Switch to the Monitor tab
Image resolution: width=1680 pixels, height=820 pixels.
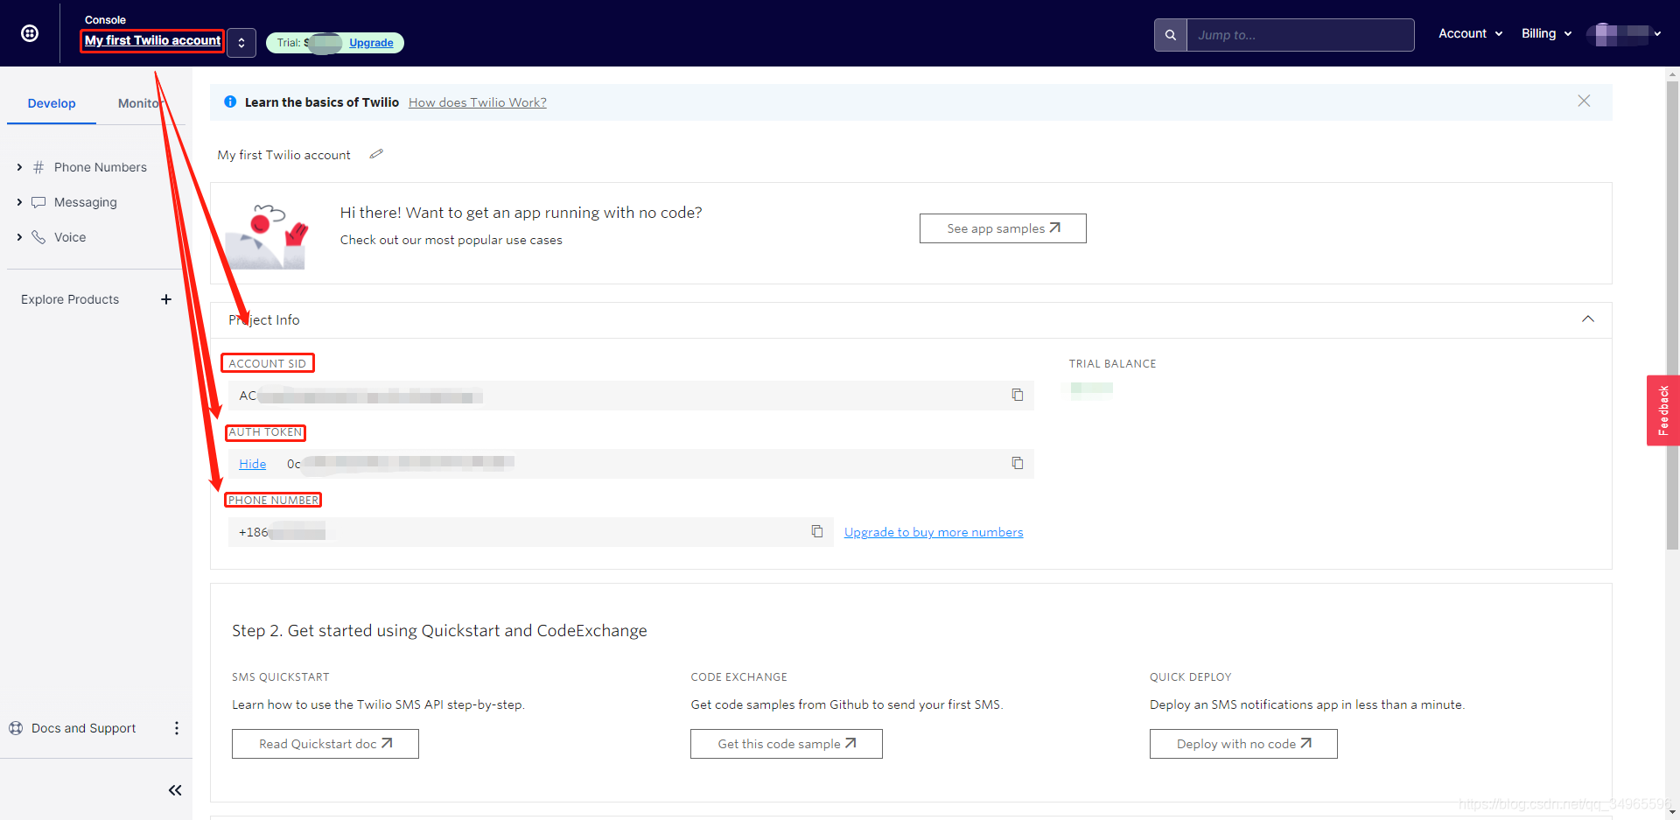(140, 103)
